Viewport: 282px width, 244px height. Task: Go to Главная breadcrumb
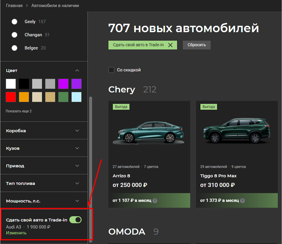click(14, 6)
